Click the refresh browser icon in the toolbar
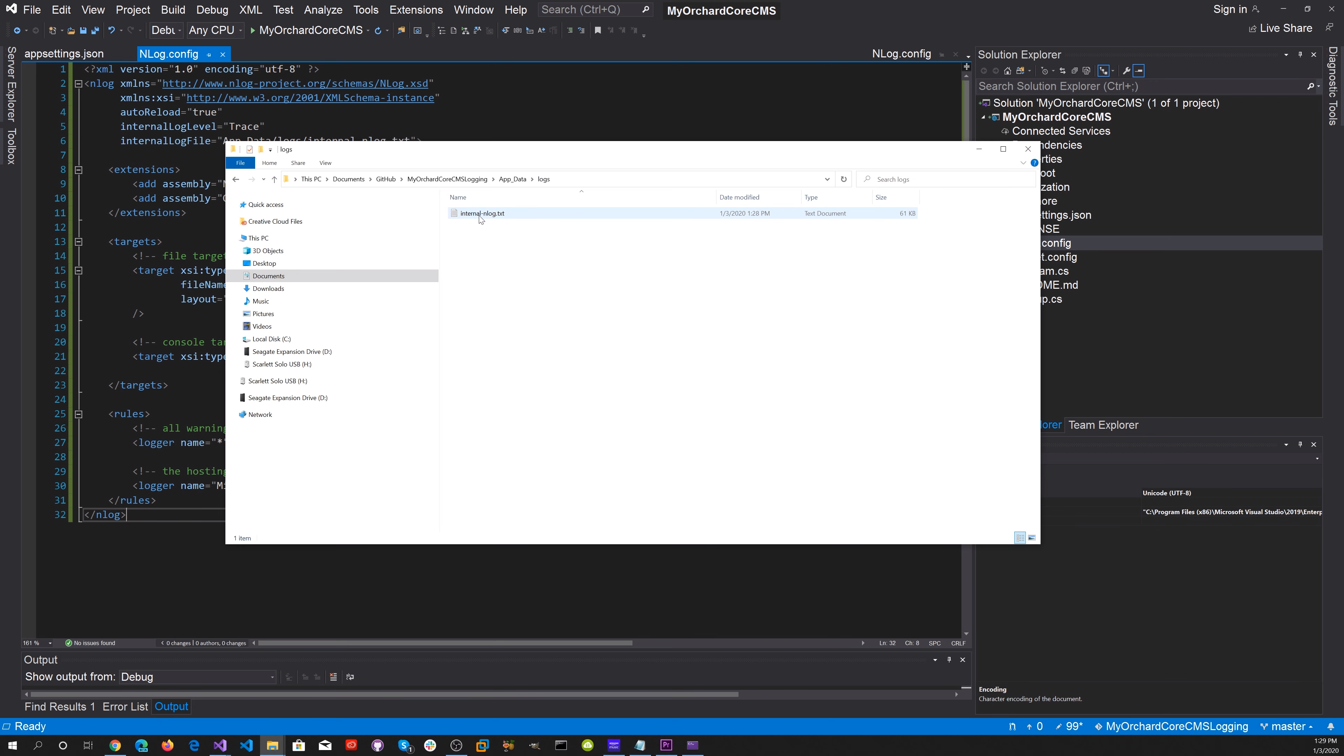The image size is (1344, 756). [x=378, y=31]
